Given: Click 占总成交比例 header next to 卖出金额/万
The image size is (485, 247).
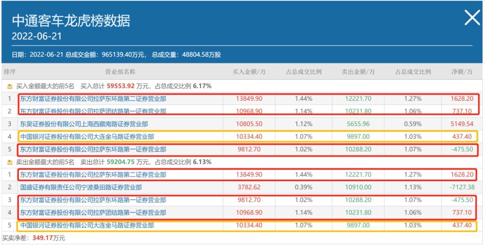Looking at the screenshot, I should click(x=413, y=72).
